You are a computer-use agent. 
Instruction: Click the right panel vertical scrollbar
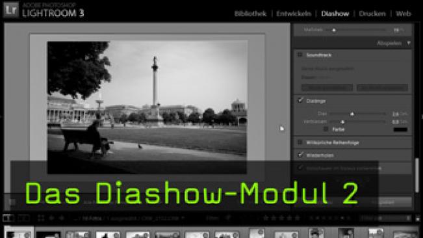tap(417, 175)
